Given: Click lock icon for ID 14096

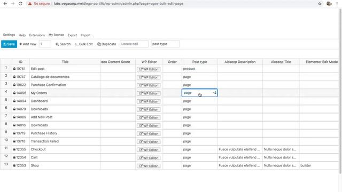Looking at the screenshot, I should tap(14, 93).
